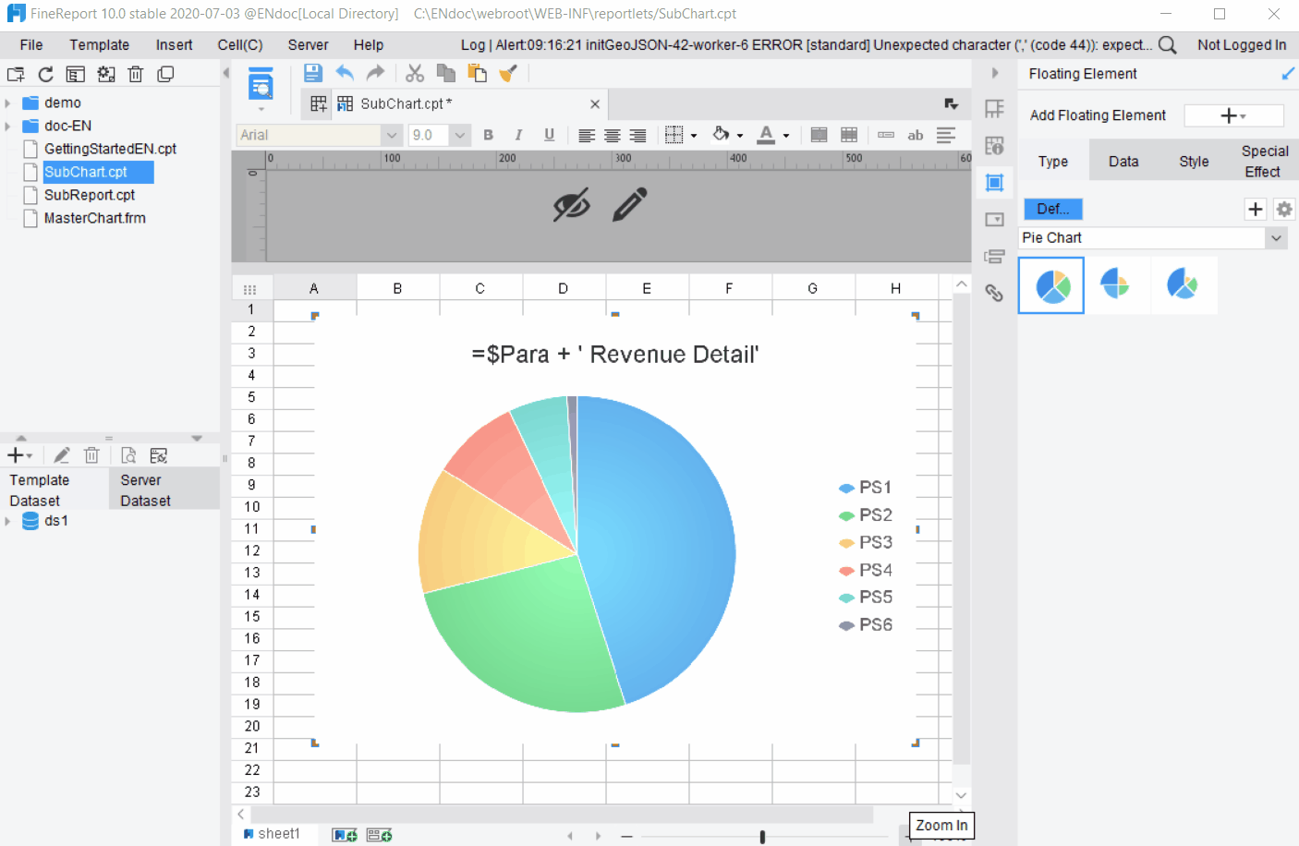Toggle bold formatting for selected cell
This screenshot has width=1299, height=846.
[488, 135]
